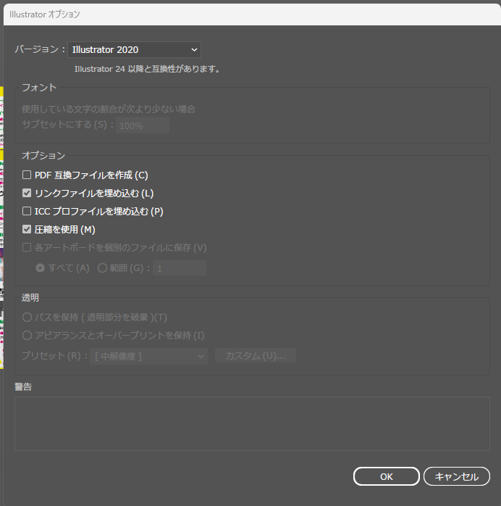This screenshot has width=501, height=506.
Task: Enable ICC プロファイルを埋め込む checkbox
Action: tap(27, 212)
